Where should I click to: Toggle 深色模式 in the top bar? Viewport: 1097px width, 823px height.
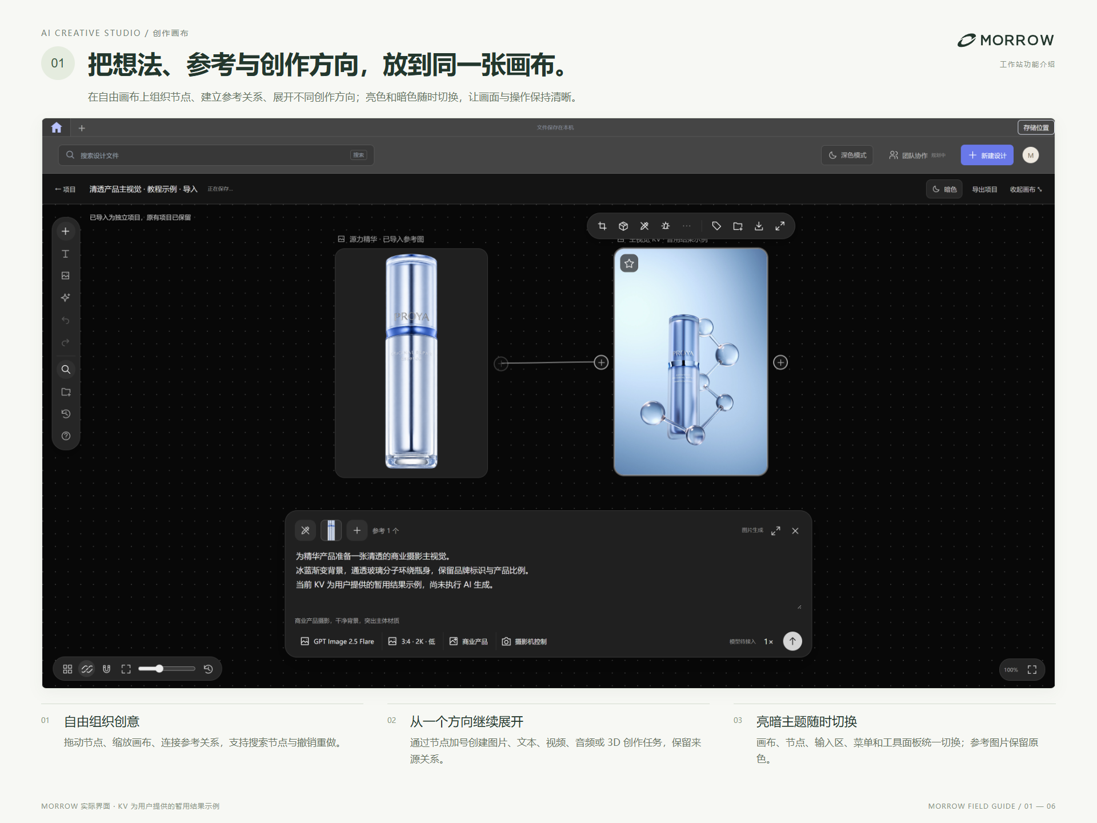pos(847,155)
